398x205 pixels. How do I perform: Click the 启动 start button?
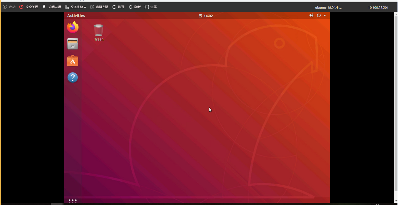coord(9,7)
